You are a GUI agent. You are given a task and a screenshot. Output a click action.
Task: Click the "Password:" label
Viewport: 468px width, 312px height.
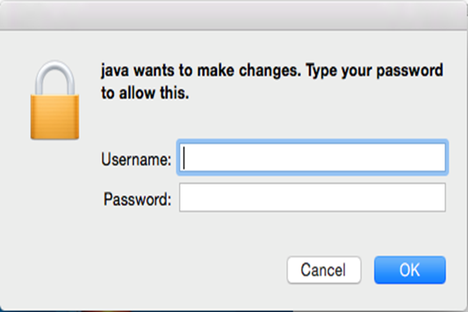[137, 199]
